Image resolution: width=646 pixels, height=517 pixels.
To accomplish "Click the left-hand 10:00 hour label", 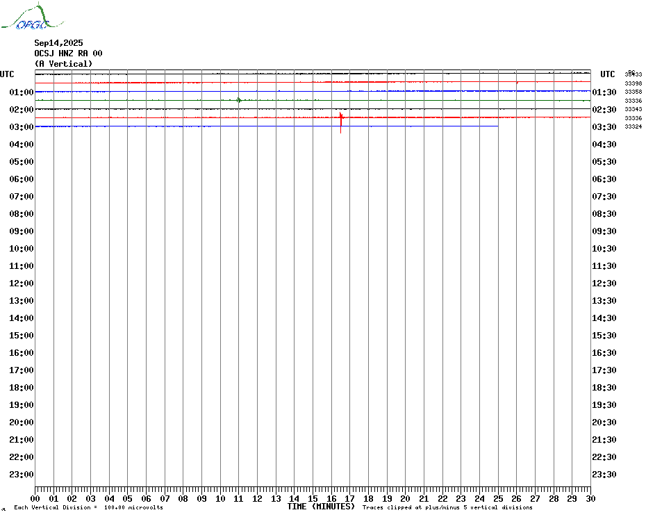I will [22, 249].
